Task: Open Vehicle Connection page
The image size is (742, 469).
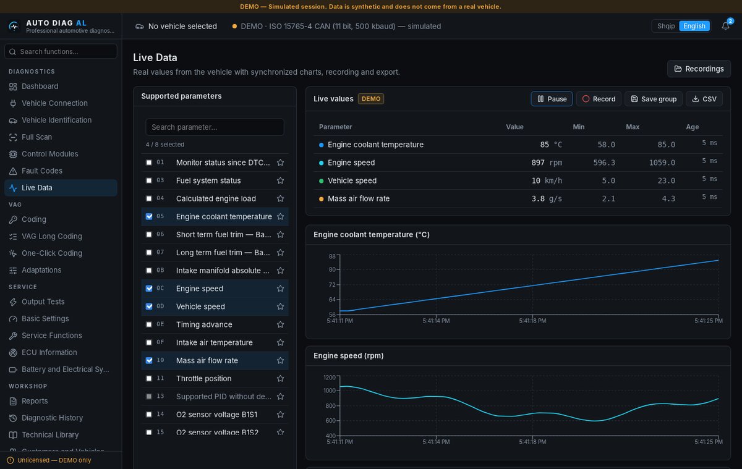Action: pyautogui.click(x=61, y=103)
